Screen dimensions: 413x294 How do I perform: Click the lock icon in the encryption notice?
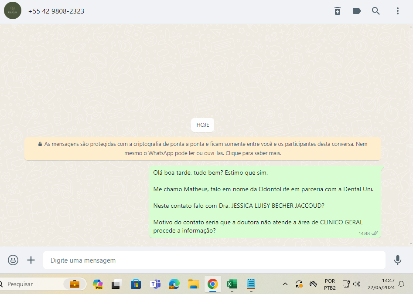pyautogui.click(x=40, y=144)
